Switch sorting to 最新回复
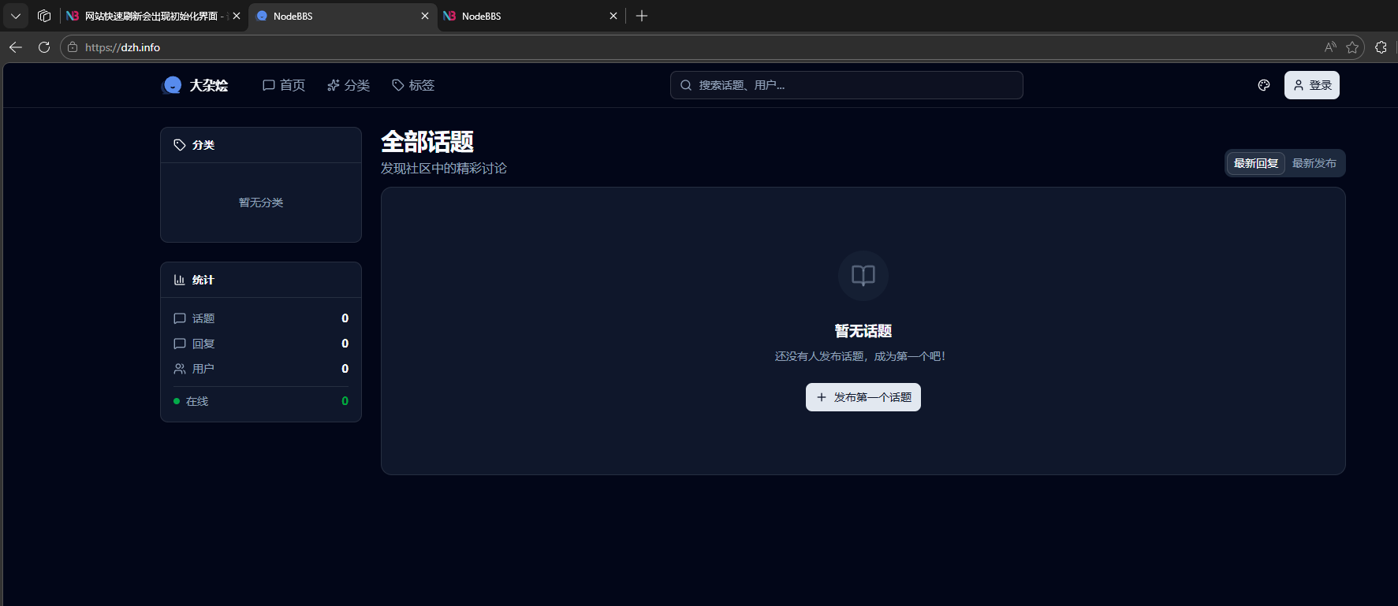The width and height of the screenshot is (1398, 606). [1255, 163]
